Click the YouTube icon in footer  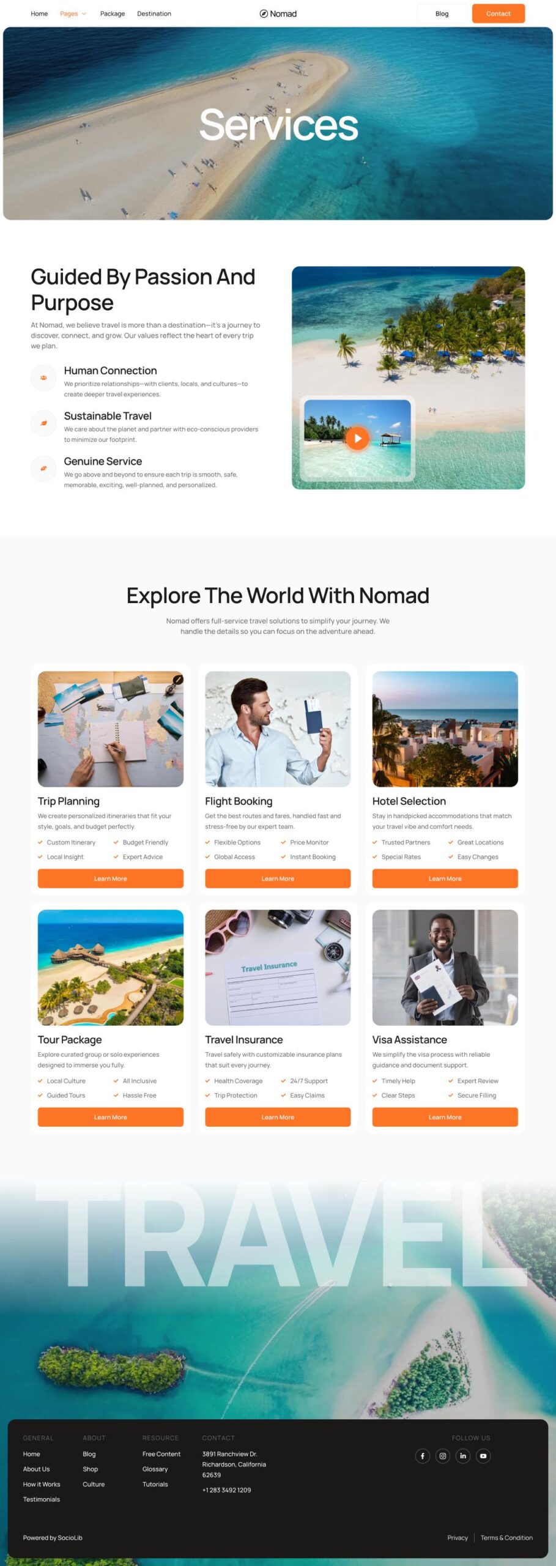click(483, 1455)
